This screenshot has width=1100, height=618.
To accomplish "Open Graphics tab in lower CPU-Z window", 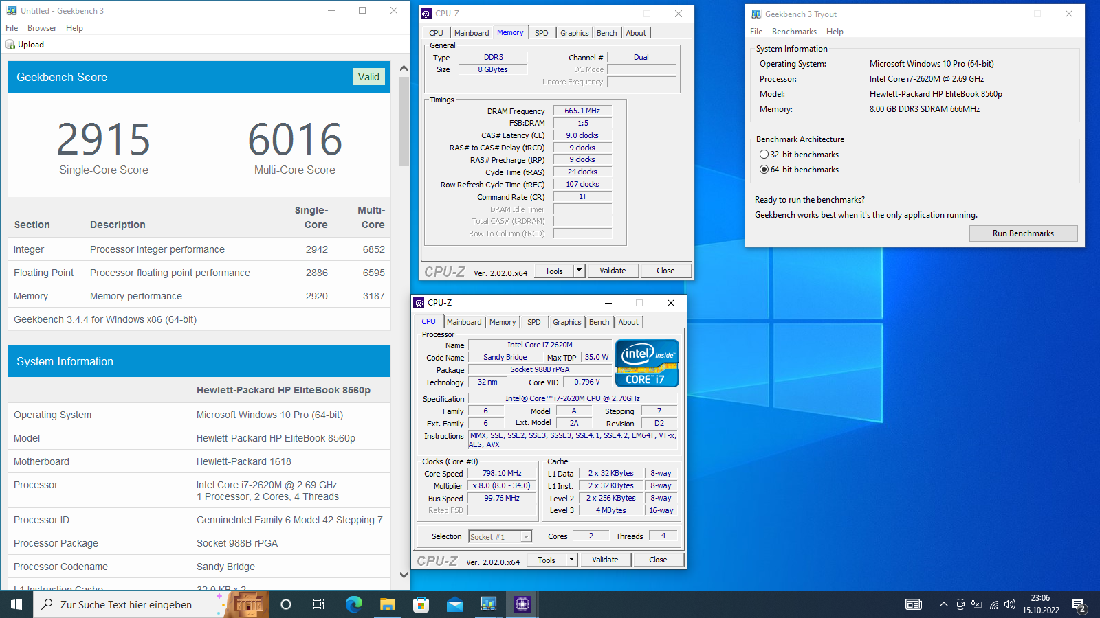I will click(x=567, y=322).
